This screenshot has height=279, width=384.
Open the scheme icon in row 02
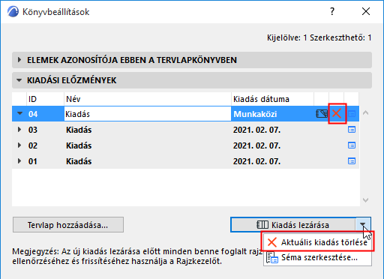point(352,145)
